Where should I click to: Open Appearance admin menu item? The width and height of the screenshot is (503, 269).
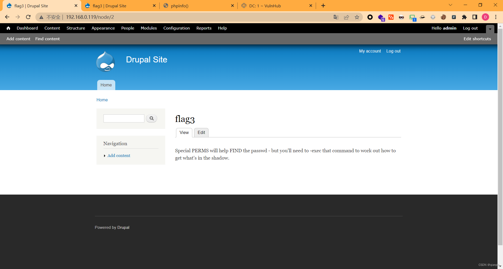click(103, 28)
